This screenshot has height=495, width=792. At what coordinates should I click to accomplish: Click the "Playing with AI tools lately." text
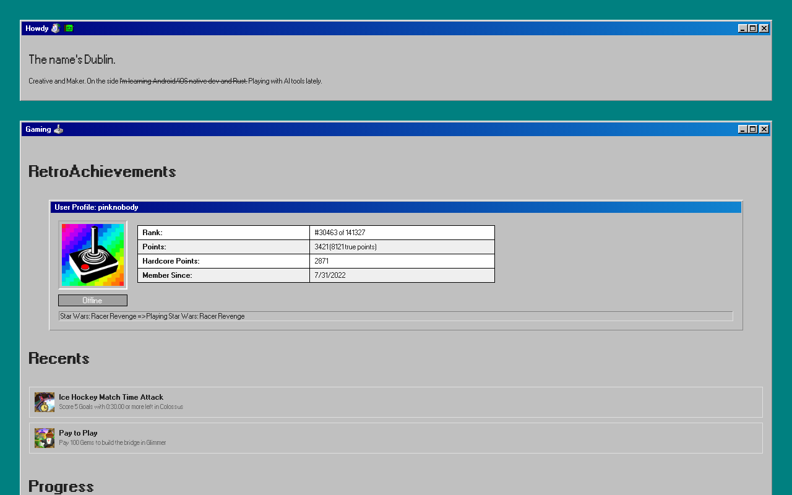point(285,81)
